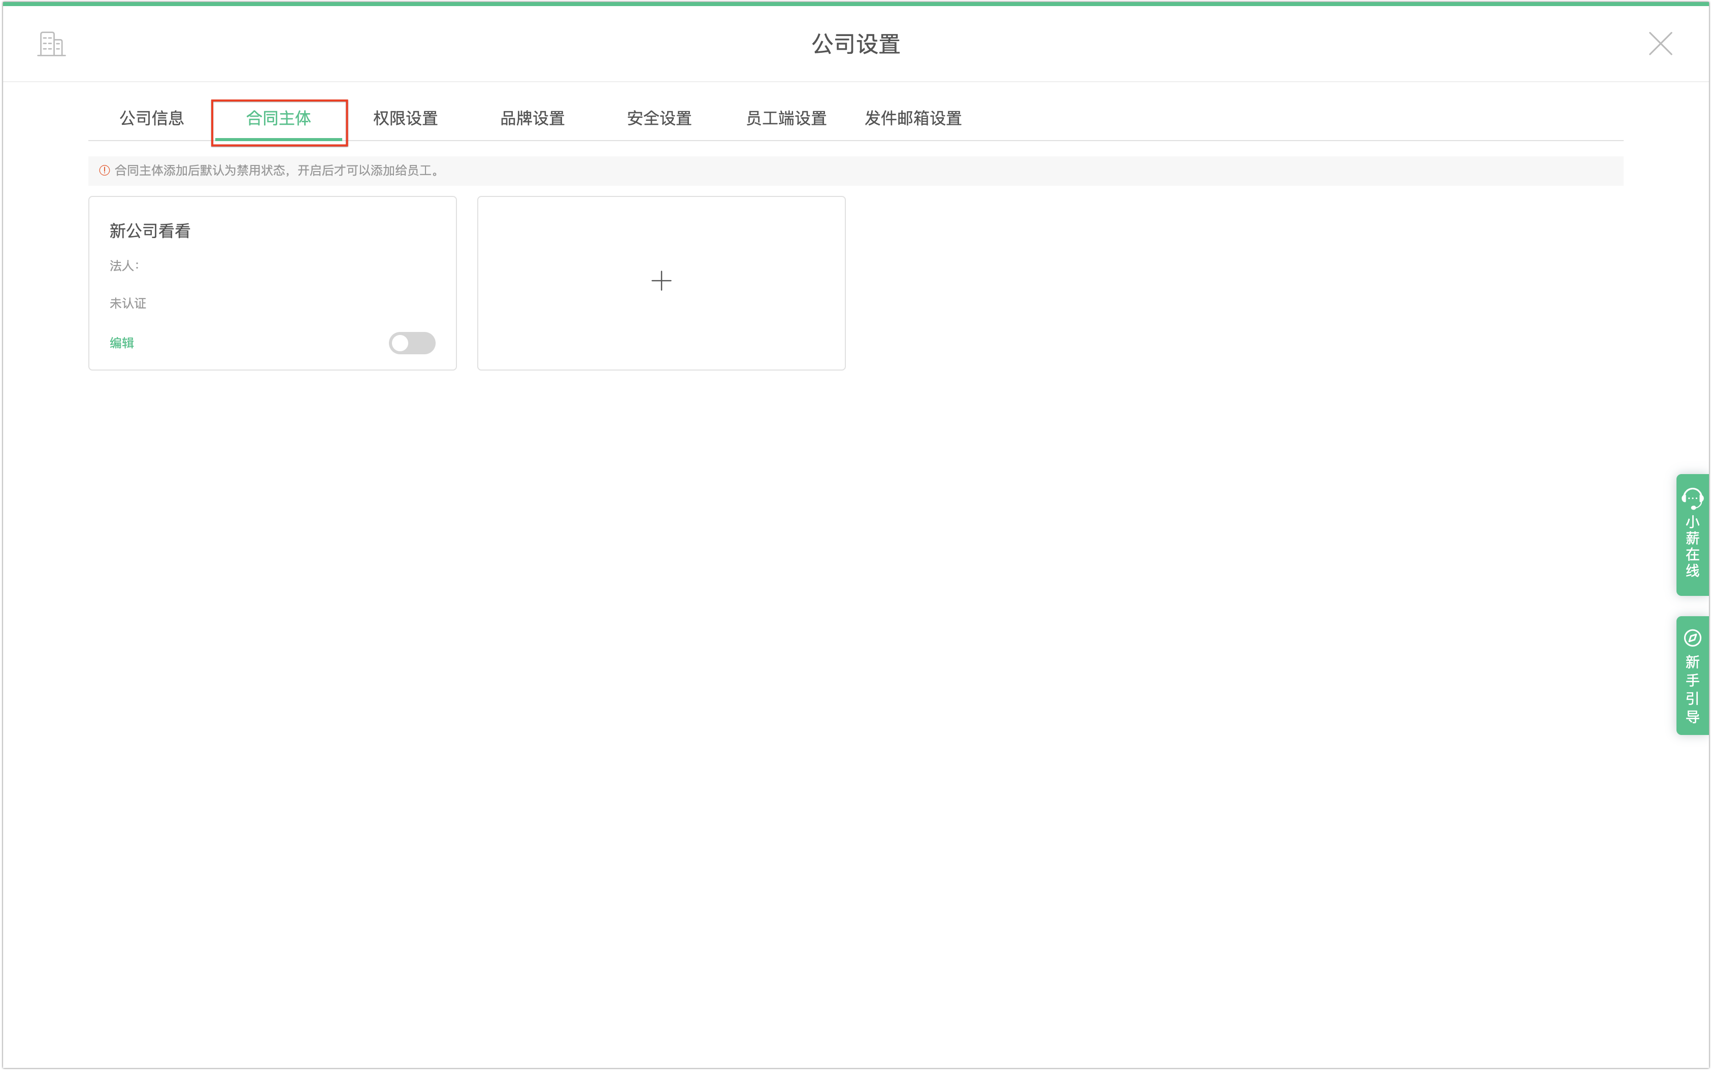Open the 新手引导 guide panel

tap(1693, 675)
